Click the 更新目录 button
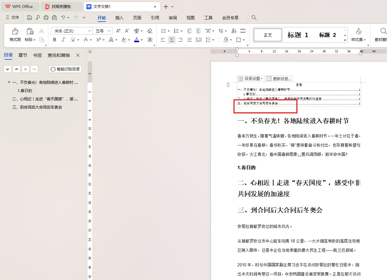Viewport: 387px width, 280px height. [x=278, y=79]
